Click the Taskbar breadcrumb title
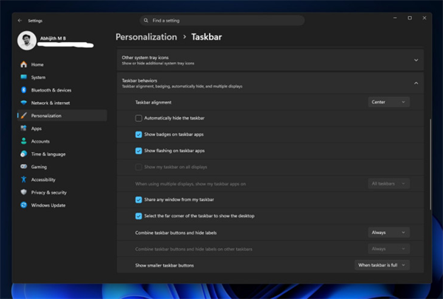 pyautogui.click(x=207, y=37)
